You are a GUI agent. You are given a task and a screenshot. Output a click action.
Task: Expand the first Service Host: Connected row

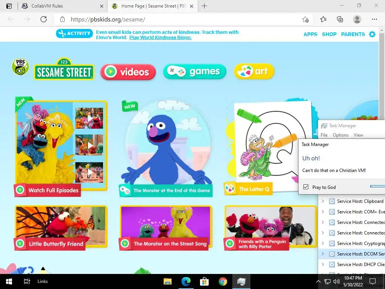pos(323,222)
